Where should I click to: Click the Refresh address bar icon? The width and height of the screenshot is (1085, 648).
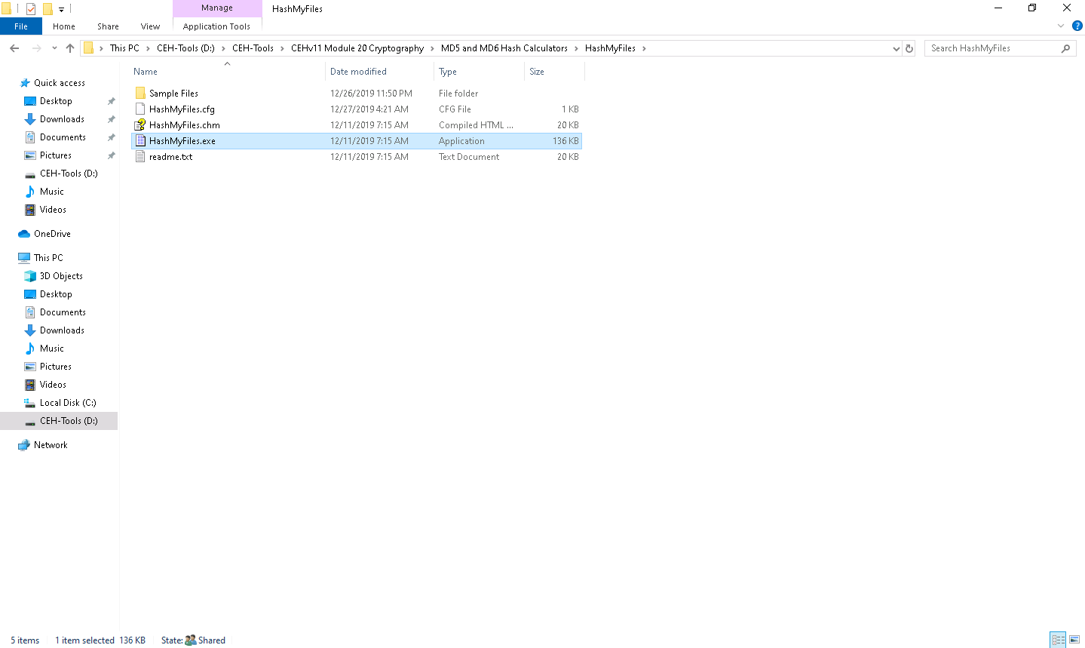click(x=909, y=48)
